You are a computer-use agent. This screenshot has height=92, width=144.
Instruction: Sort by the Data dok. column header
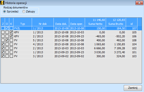coord(61,22)
